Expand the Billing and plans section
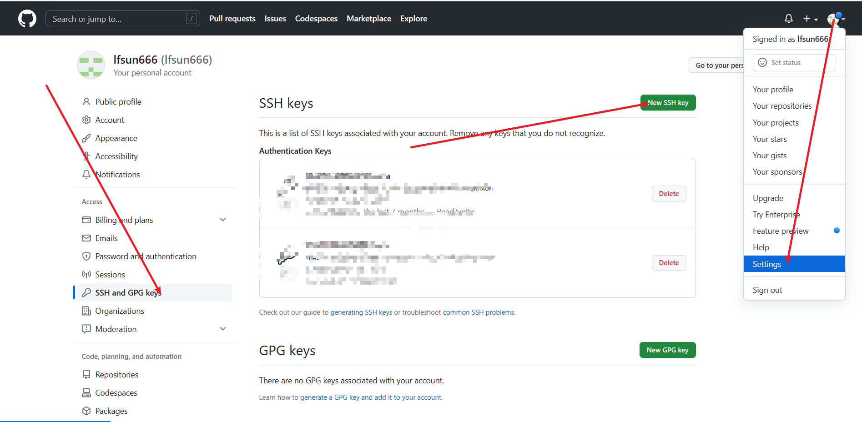Screen dimensions: 862x422 pos(223,219)
